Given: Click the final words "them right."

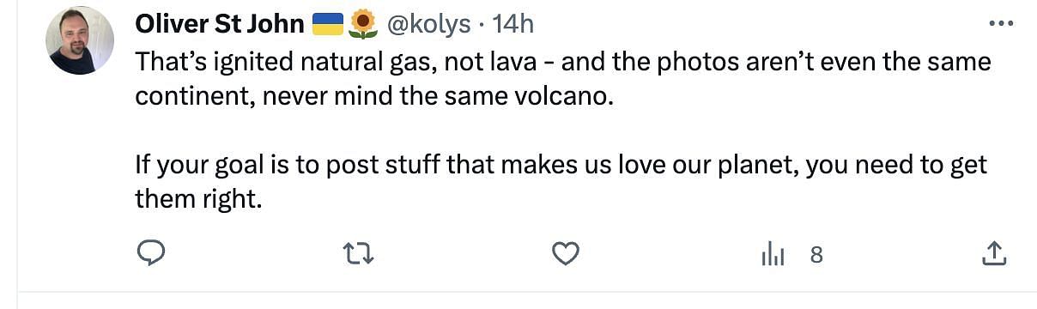Looking at the screenshot, I should pos(197,199).
